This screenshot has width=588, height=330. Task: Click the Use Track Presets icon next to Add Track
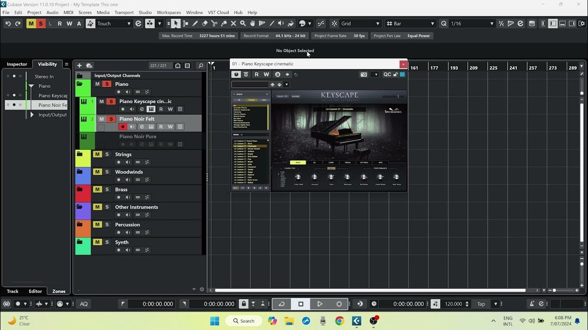point(89,66)
